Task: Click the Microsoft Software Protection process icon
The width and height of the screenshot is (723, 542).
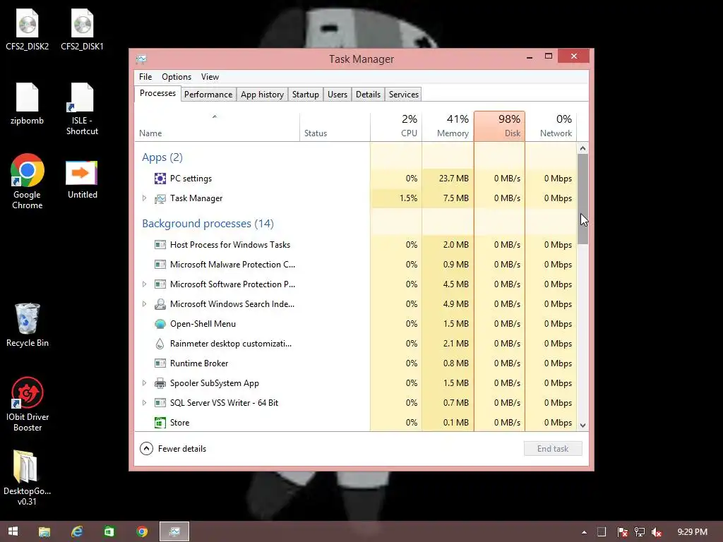Action: (x=160, y=284)
